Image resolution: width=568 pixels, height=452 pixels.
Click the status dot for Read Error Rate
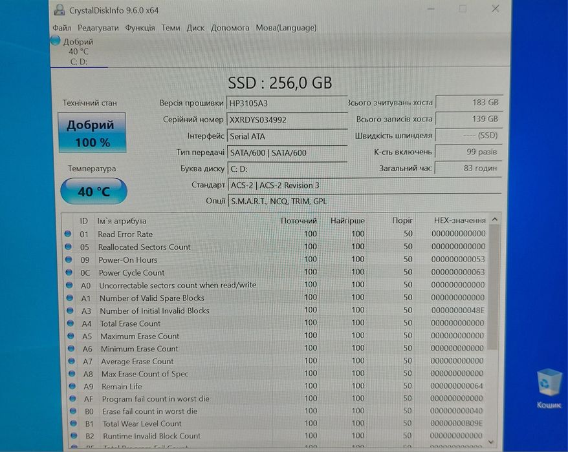[68, 234]
